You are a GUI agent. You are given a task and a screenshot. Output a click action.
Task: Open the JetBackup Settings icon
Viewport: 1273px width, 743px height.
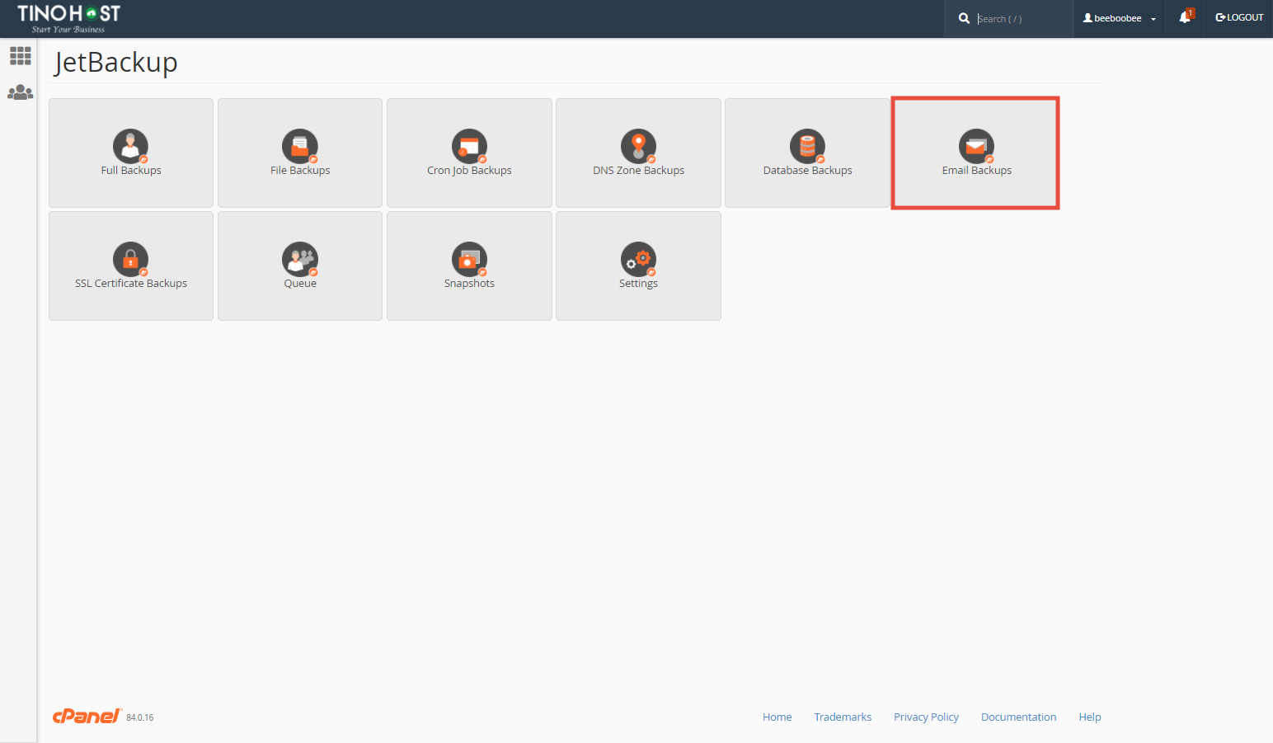[639, 260]
